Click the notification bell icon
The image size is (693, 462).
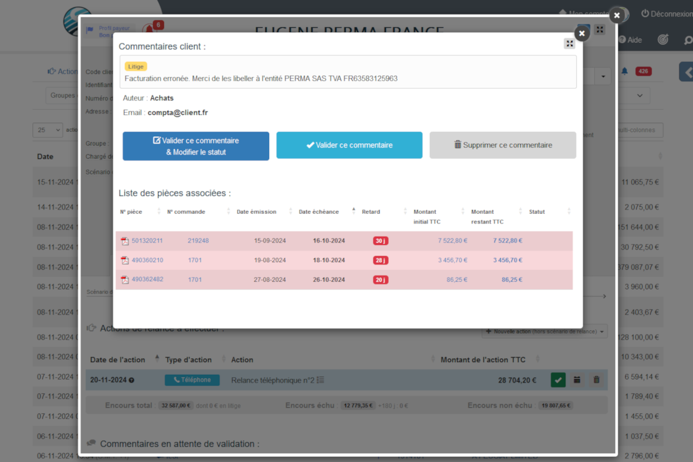(624, 72)
